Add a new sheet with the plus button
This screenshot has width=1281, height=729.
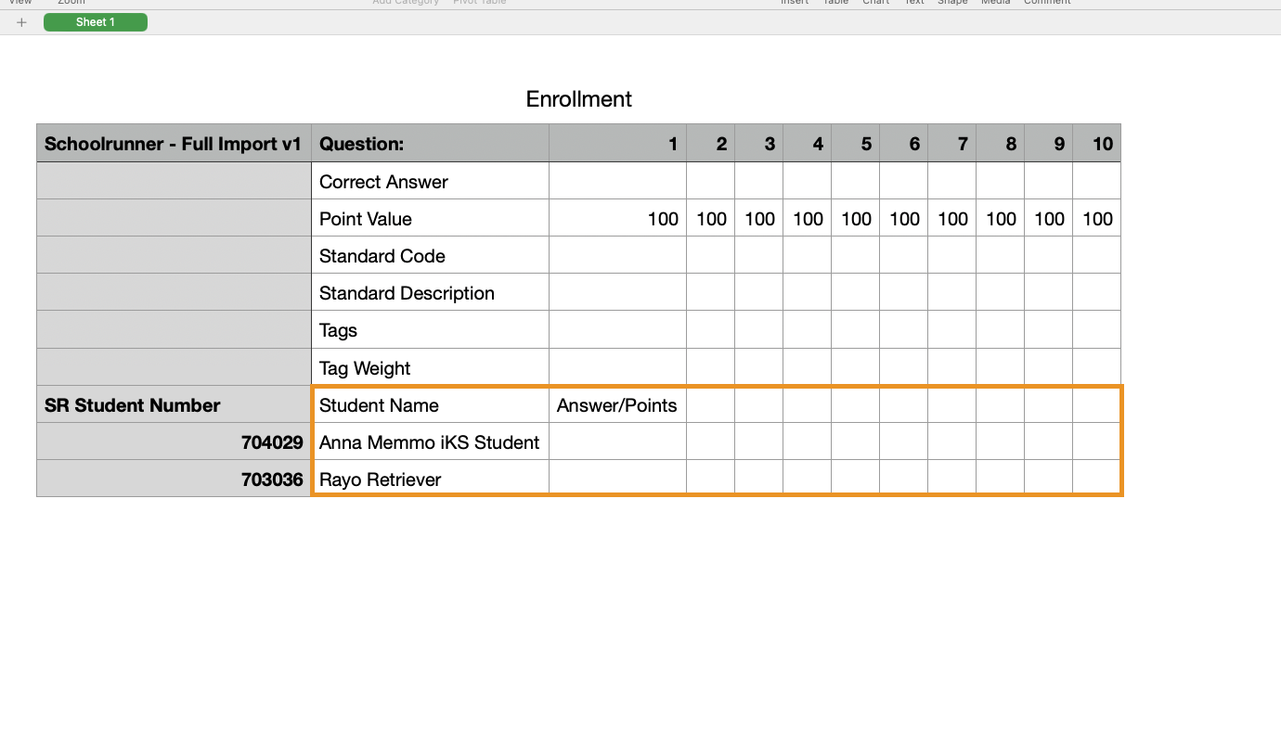click(x=22, y=22)
